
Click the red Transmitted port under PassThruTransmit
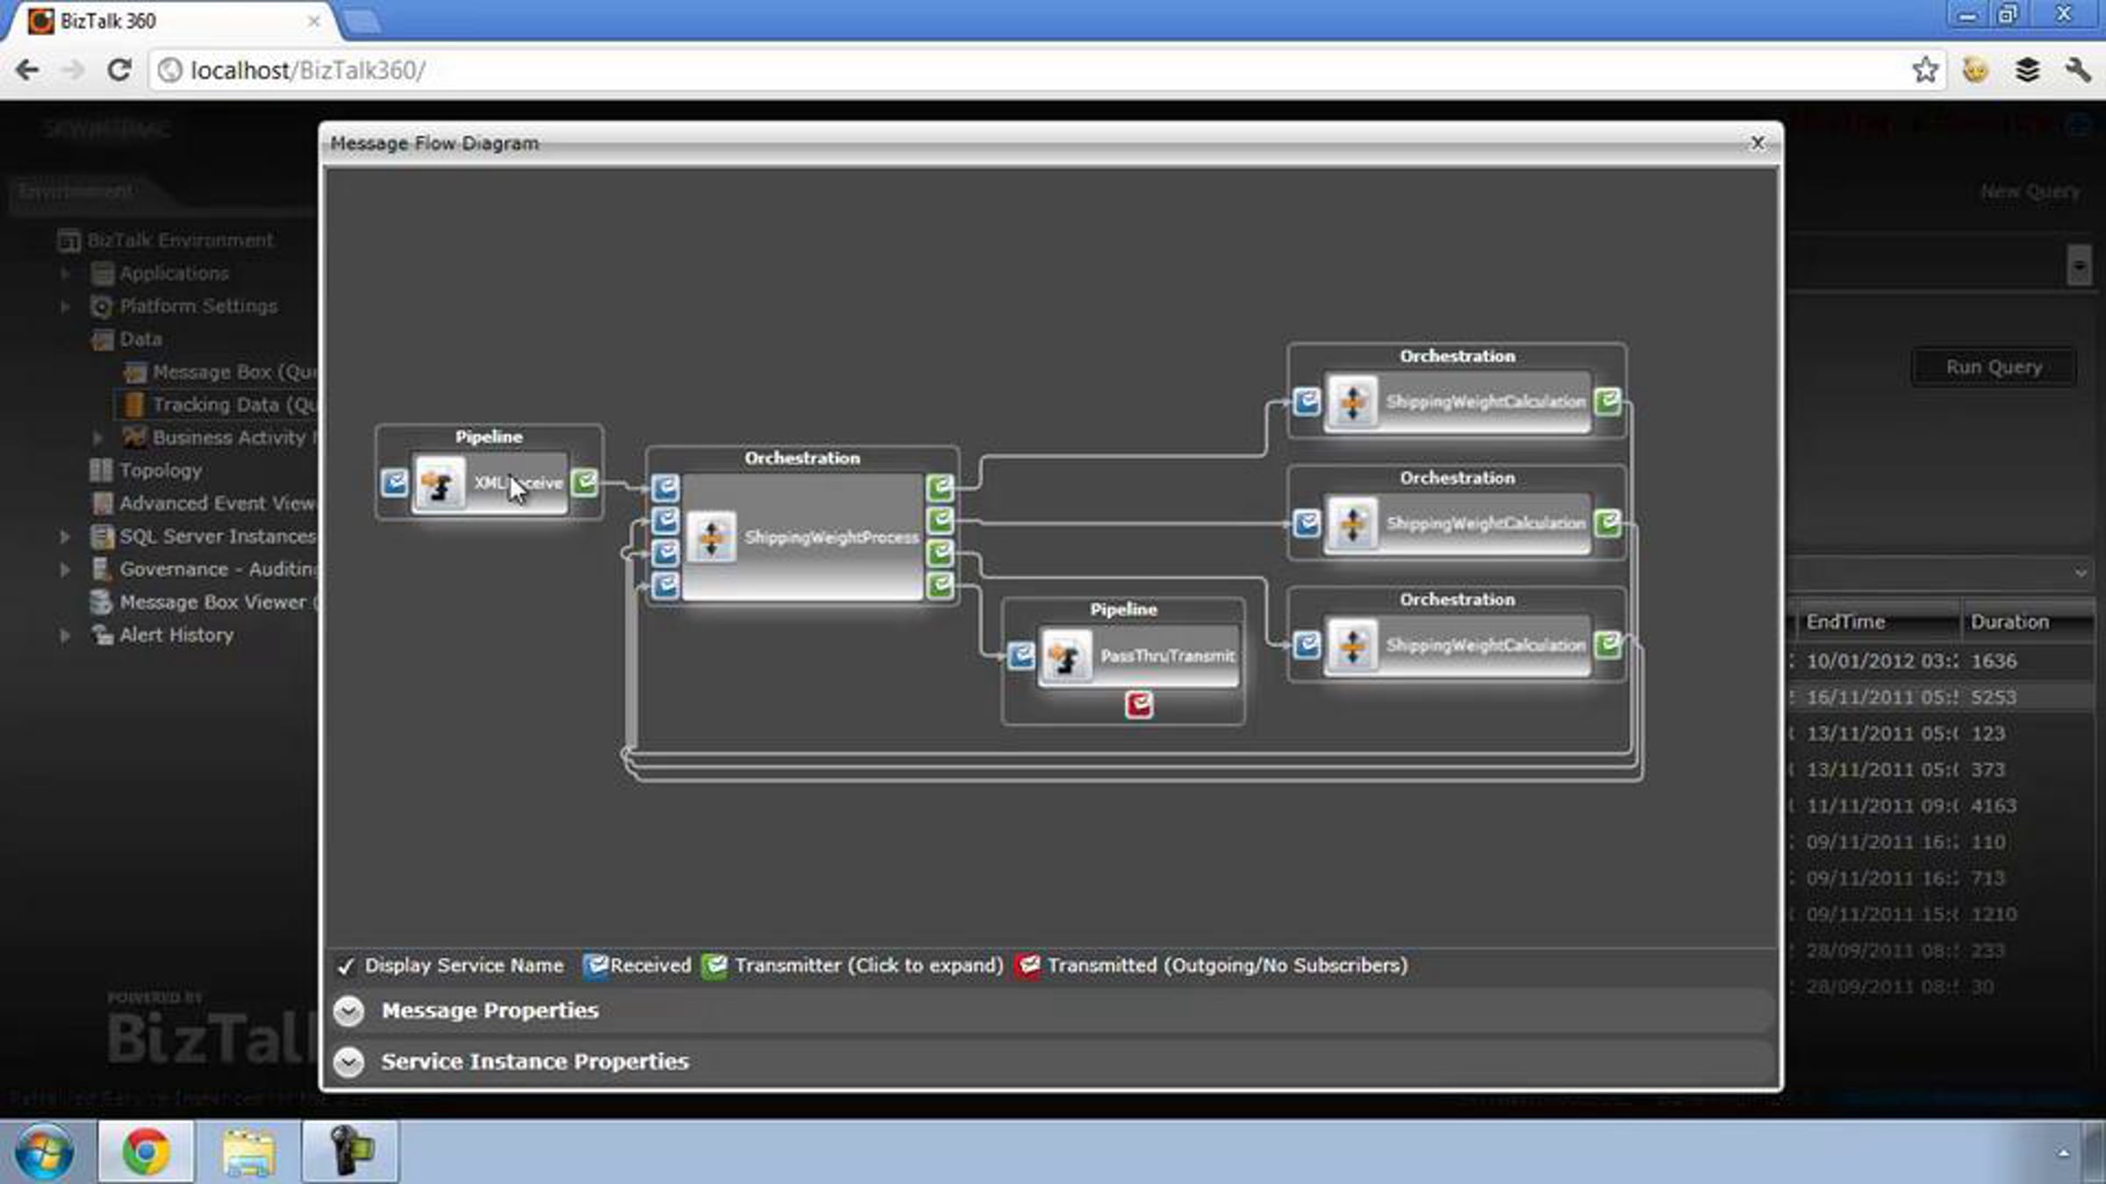coord(1139,704)
